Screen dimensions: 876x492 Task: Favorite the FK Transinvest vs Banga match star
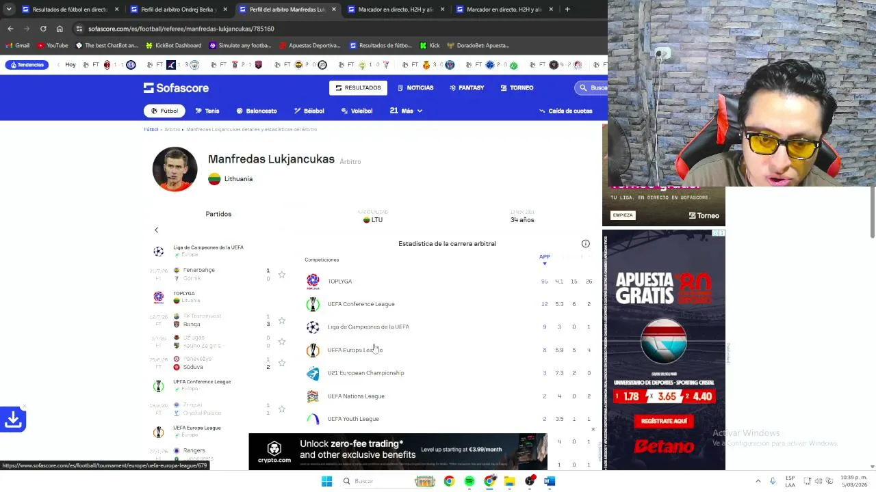pyautogui.click(x=281, y=320)
